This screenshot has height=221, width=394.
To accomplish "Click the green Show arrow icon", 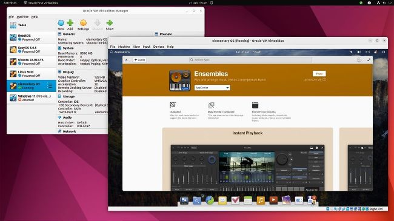I will point(110,23).
